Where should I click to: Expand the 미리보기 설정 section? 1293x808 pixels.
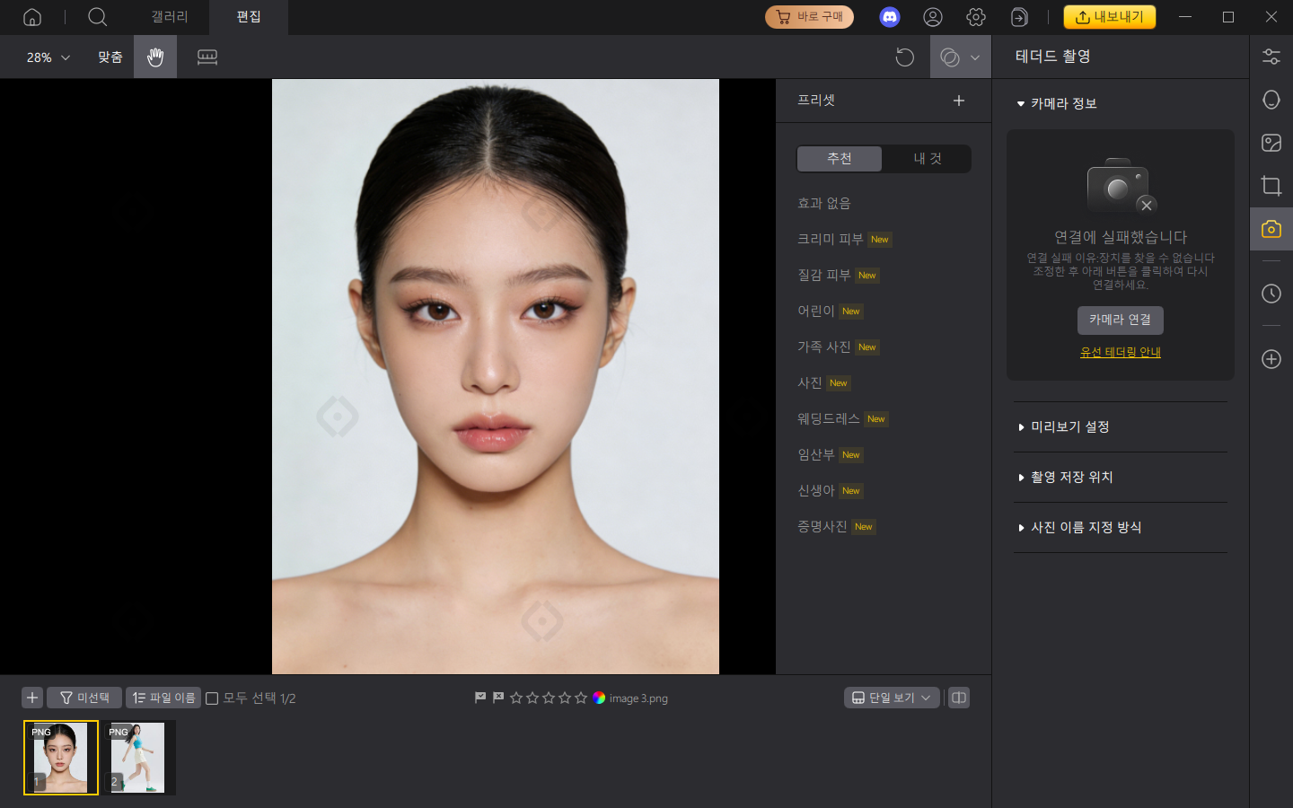[1069, 427]
